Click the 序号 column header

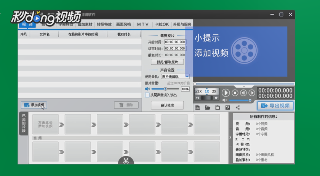(x=24, y=34)
